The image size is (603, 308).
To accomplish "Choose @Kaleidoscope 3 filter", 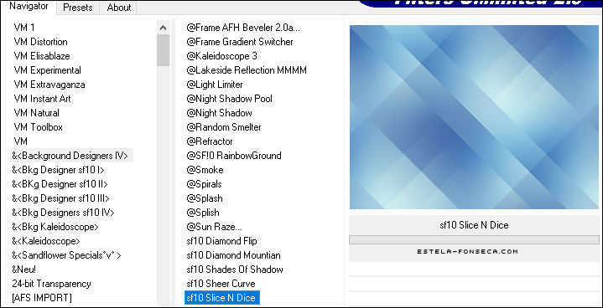I will click(221, 55).
